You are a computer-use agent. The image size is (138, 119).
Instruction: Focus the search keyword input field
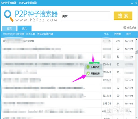[x=85, y=16]
